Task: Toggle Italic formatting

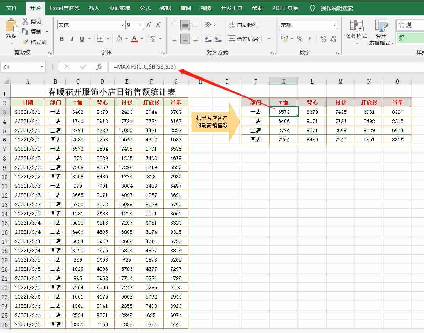Action: click(x=72, y=39)
